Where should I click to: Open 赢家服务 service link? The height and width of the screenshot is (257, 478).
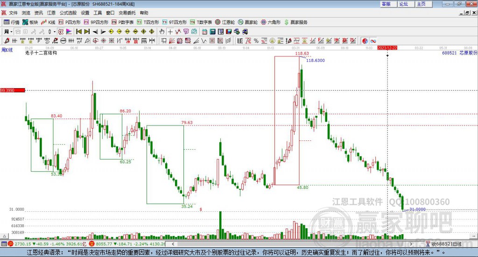pyautogui.click(x=296, y=22)
